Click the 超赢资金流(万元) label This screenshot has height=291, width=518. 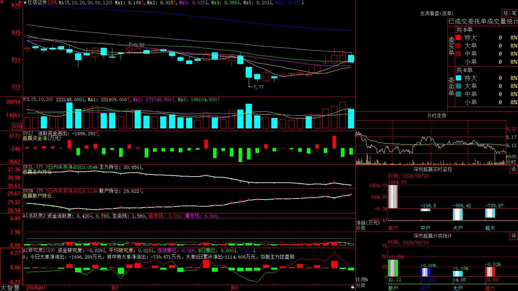click(x=42, y=138)
